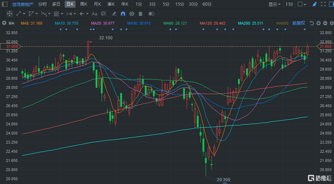
Task: Click the 前复权 adjustment button
Action: point(298,23)
